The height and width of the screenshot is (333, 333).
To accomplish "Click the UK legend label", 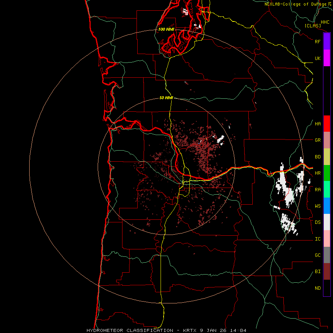I will coord(317,58).
